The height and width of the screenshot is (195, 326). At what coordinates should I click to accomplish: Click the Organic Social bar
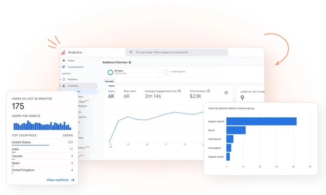coord(228,157)
